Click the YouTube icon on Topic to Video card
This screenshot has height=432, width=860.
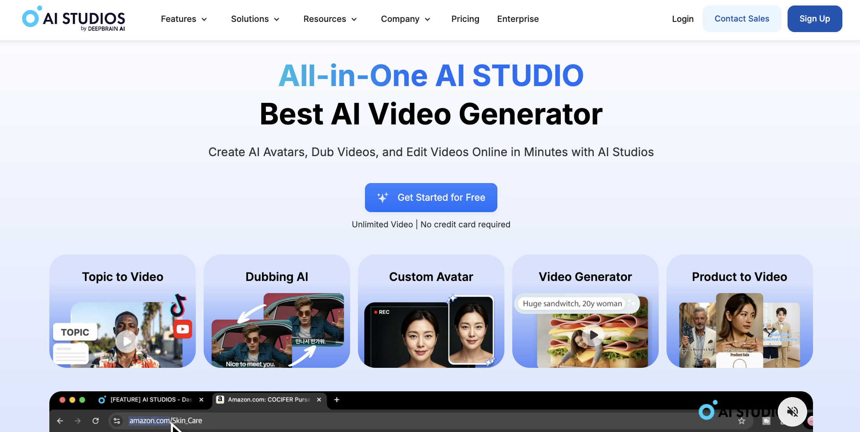click(182, 329)
